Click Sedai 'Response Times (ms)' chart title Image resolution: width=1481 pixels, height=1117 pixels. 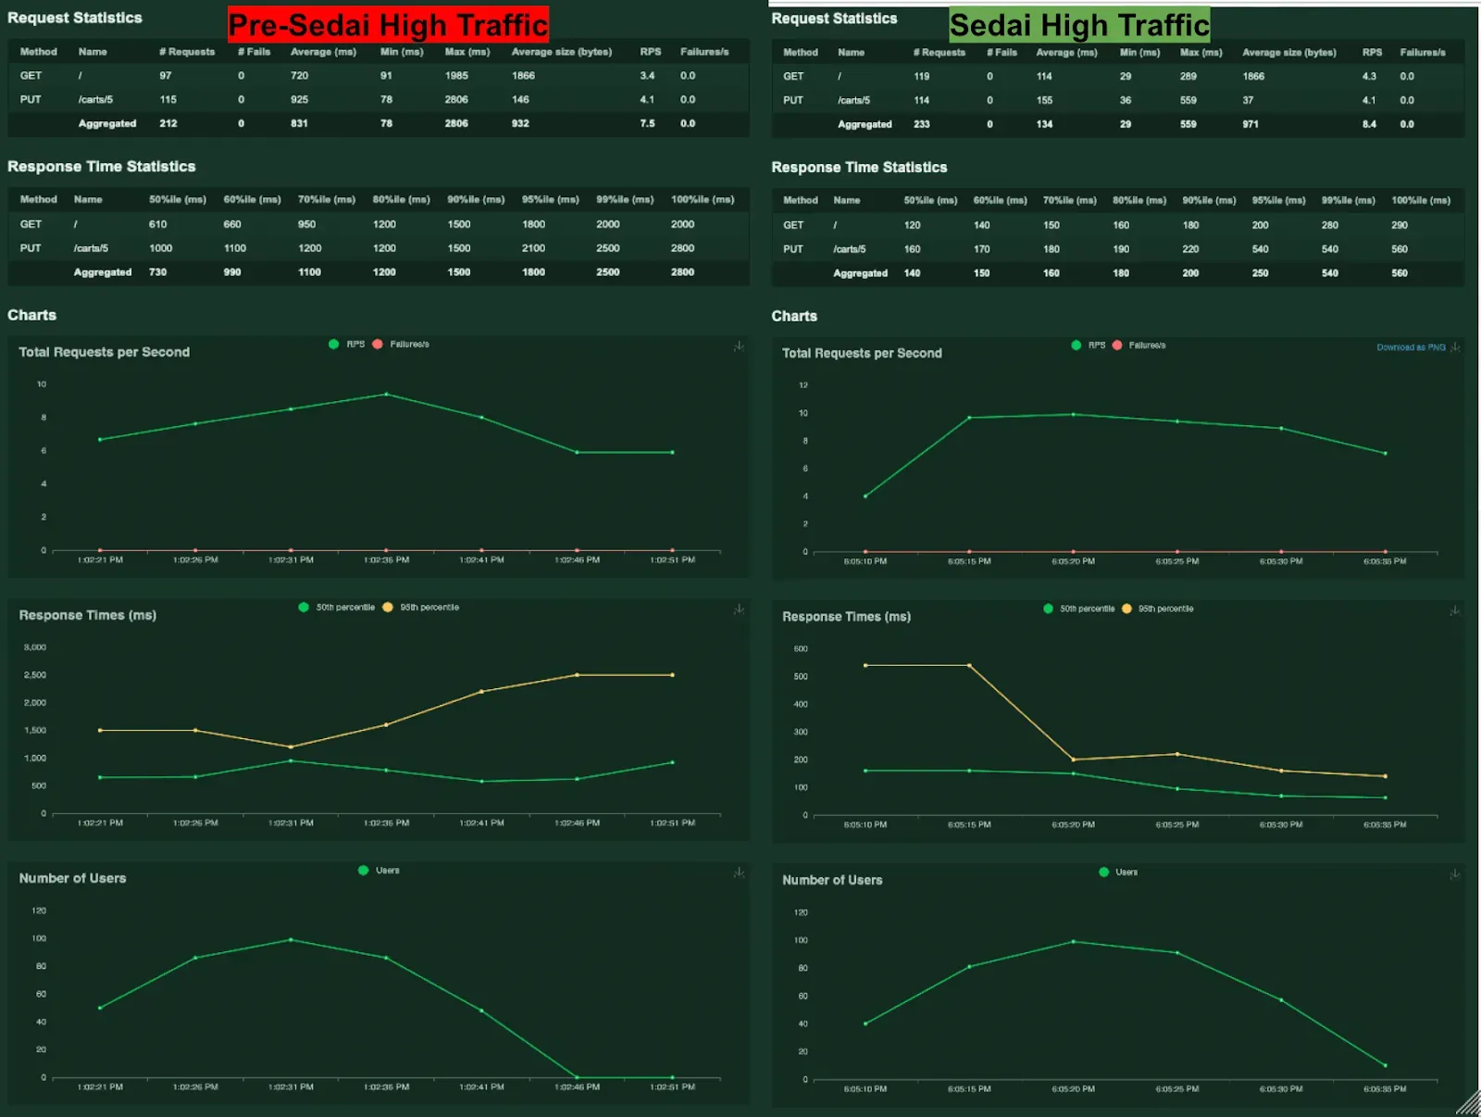tap(846, 616)
